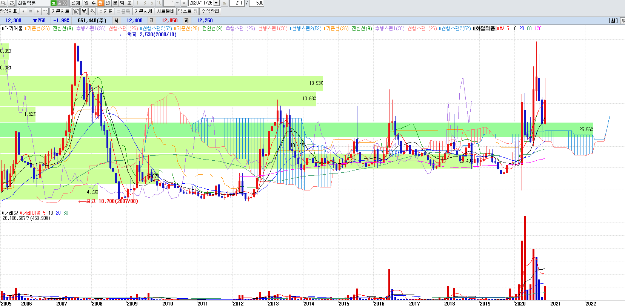The width and height of the screenshot is (625, 307).
Task: Select the 대기매물 legend label
Action: [x=13, y=28]
